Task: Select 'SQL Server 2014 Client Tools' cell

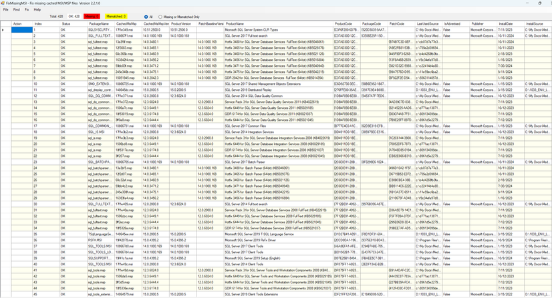Action: point(279,264)
